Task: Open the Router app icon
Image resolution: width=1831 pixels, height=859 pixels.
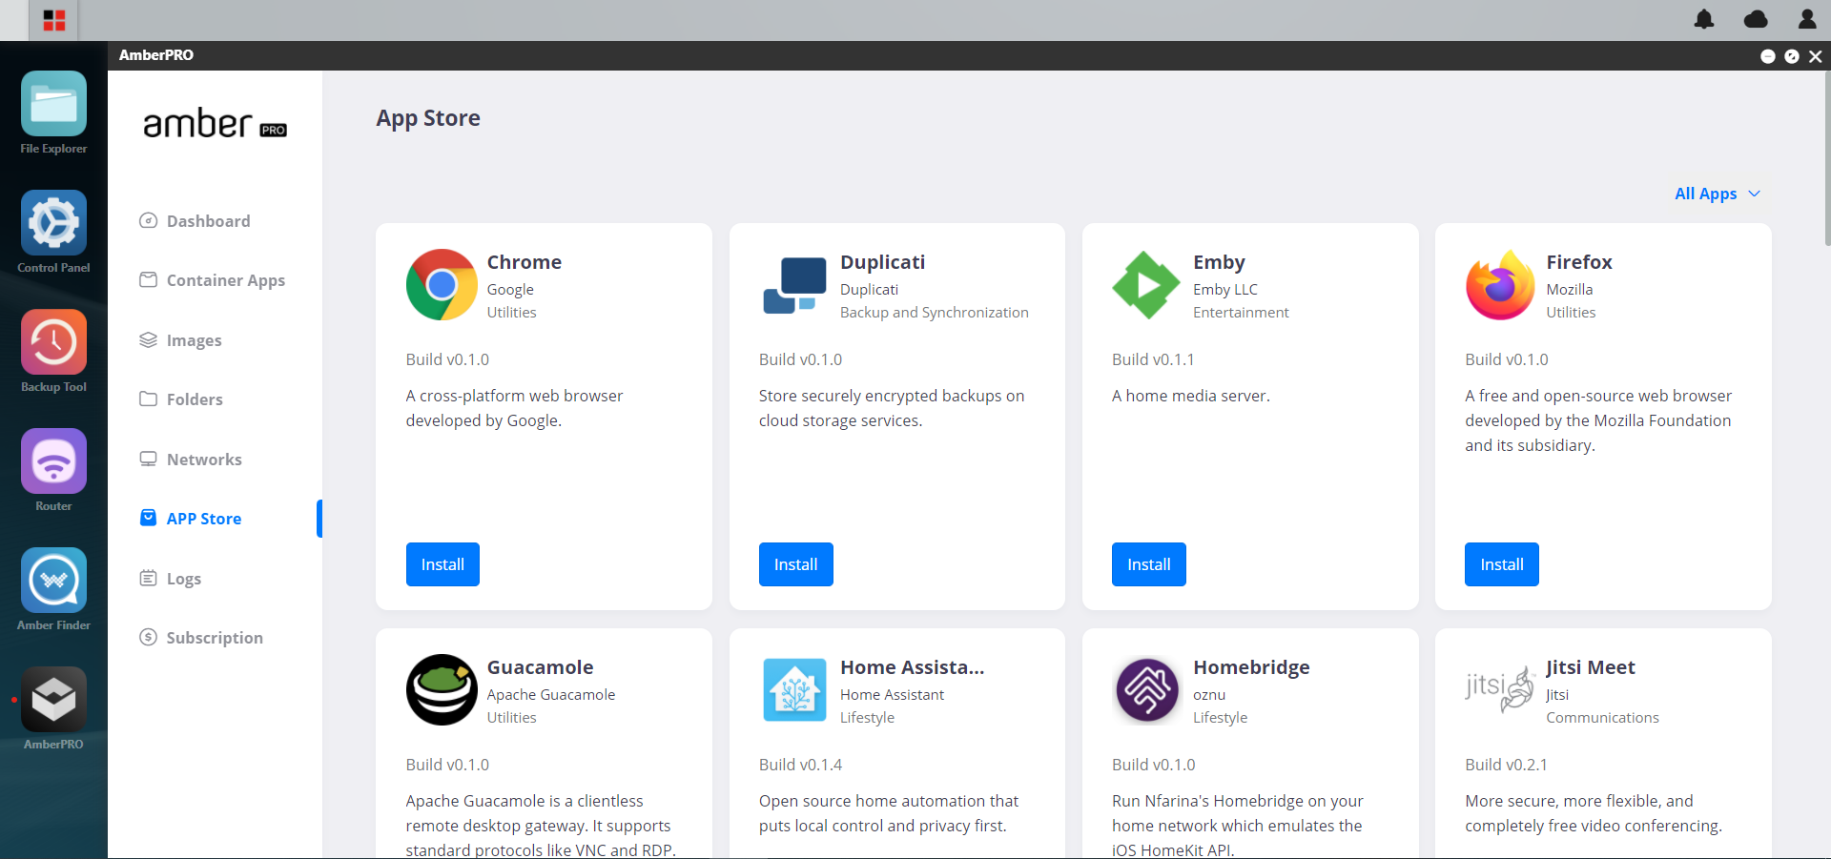Action: coord(53,461)
